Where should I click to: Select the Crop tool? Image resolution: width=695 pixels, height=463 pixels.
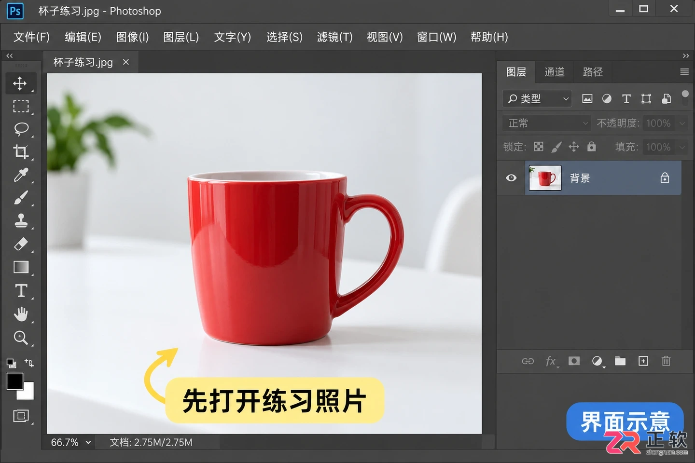click(20, 152)
